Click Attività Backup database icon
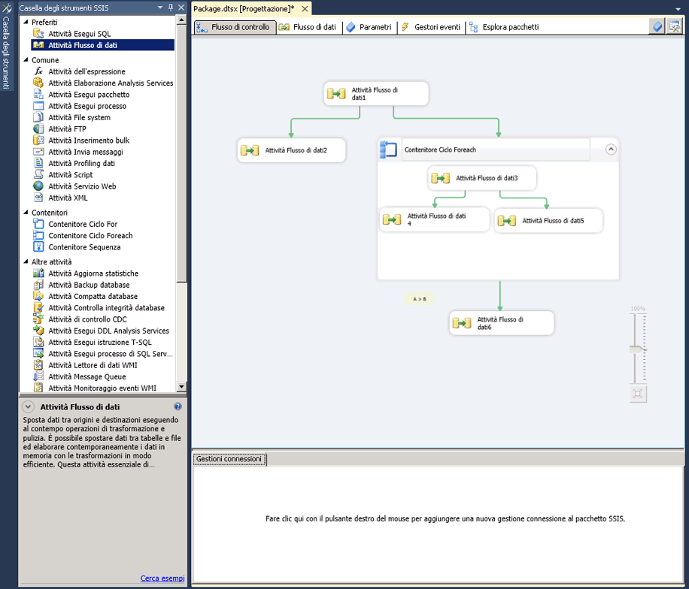Viewport: 689px width, 589px height. pos(38,285)
